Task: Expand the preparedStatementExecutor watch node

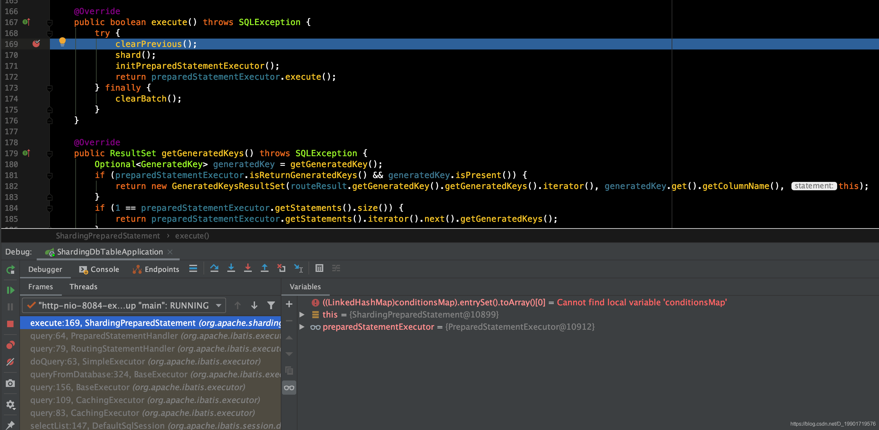Action: [x=302, y=327]
